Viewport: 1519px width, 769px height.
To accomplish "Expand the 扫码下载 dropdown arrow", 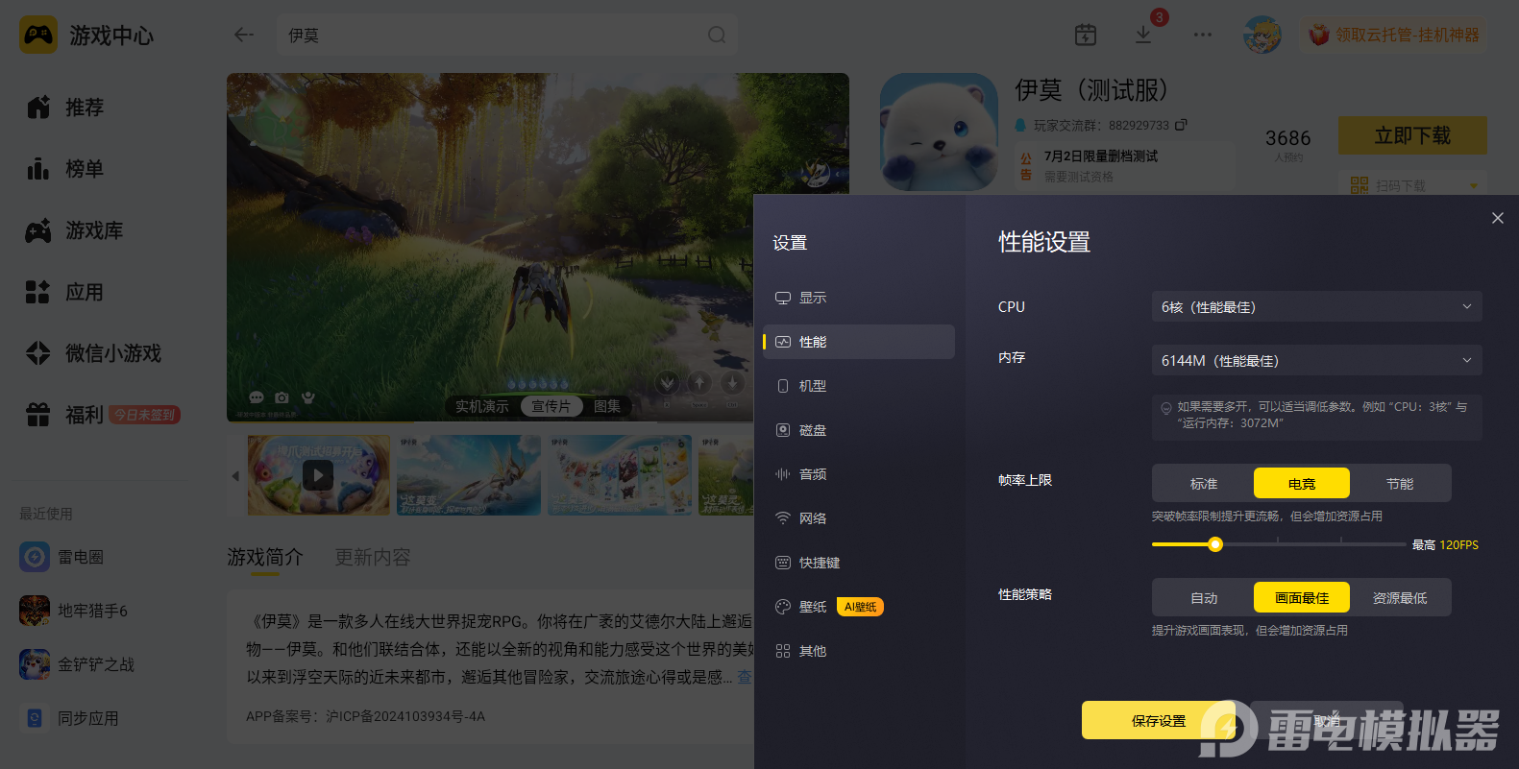I will (x=1474, y=185).
